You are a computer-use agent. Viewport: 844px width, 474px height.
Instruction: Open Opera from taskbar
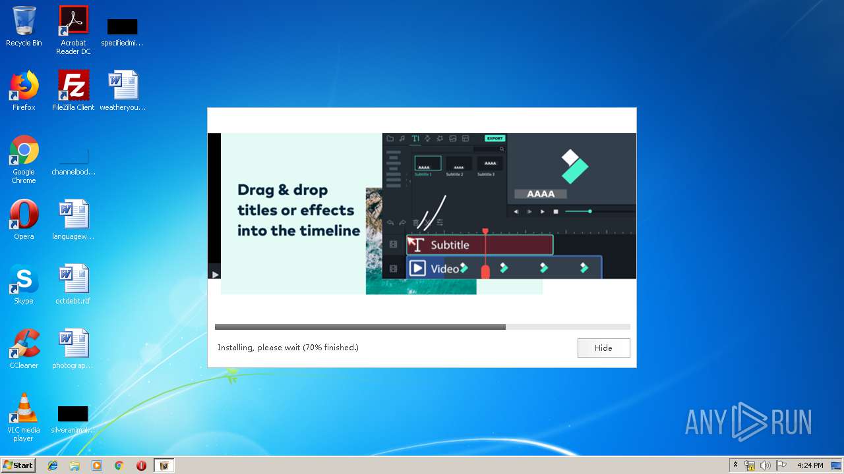tap(141, 465)
